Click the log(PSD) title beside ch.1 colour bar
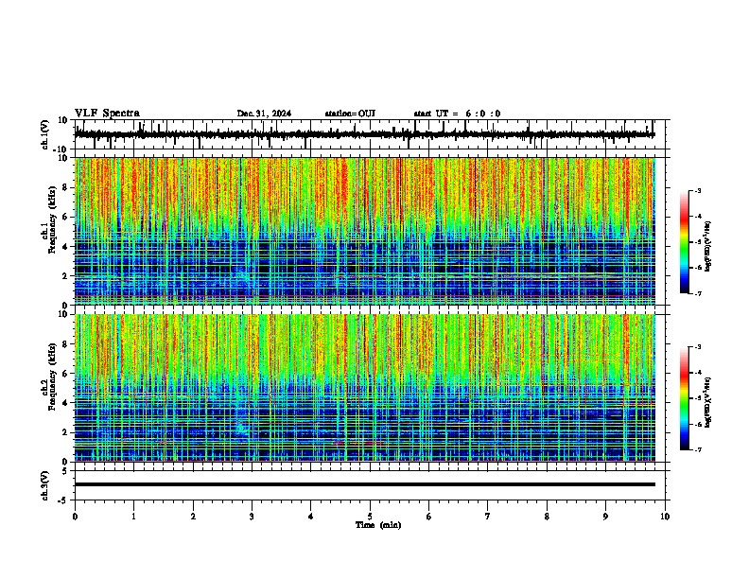 [708, 247]
